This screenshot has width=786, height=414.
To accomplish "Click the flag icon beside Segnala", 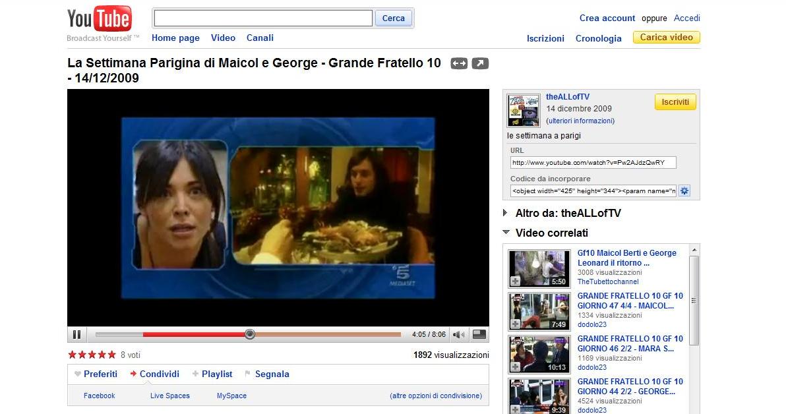I will coord(248,374).
